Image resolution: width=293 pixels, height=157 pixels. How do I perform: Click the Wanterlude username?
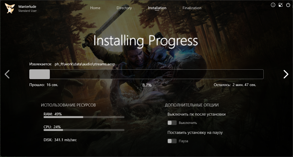(27, 6)
